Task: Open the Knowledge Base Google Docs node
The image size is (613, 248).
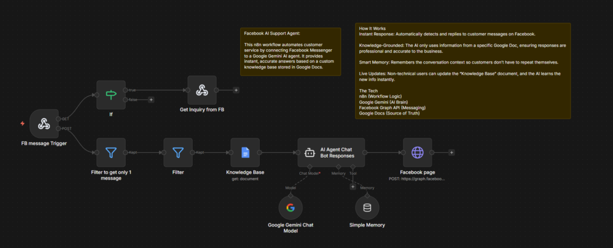Action: click(x=245, y=153)
